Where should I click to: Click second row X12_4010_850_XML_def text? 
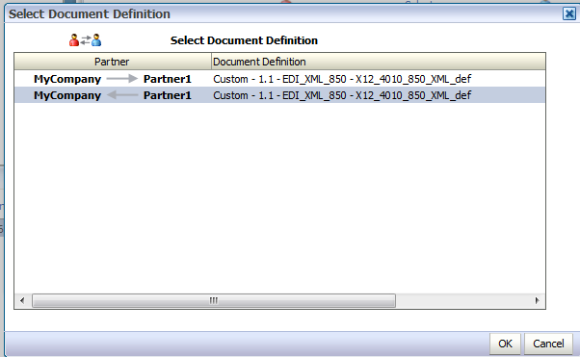coord(413,95)
